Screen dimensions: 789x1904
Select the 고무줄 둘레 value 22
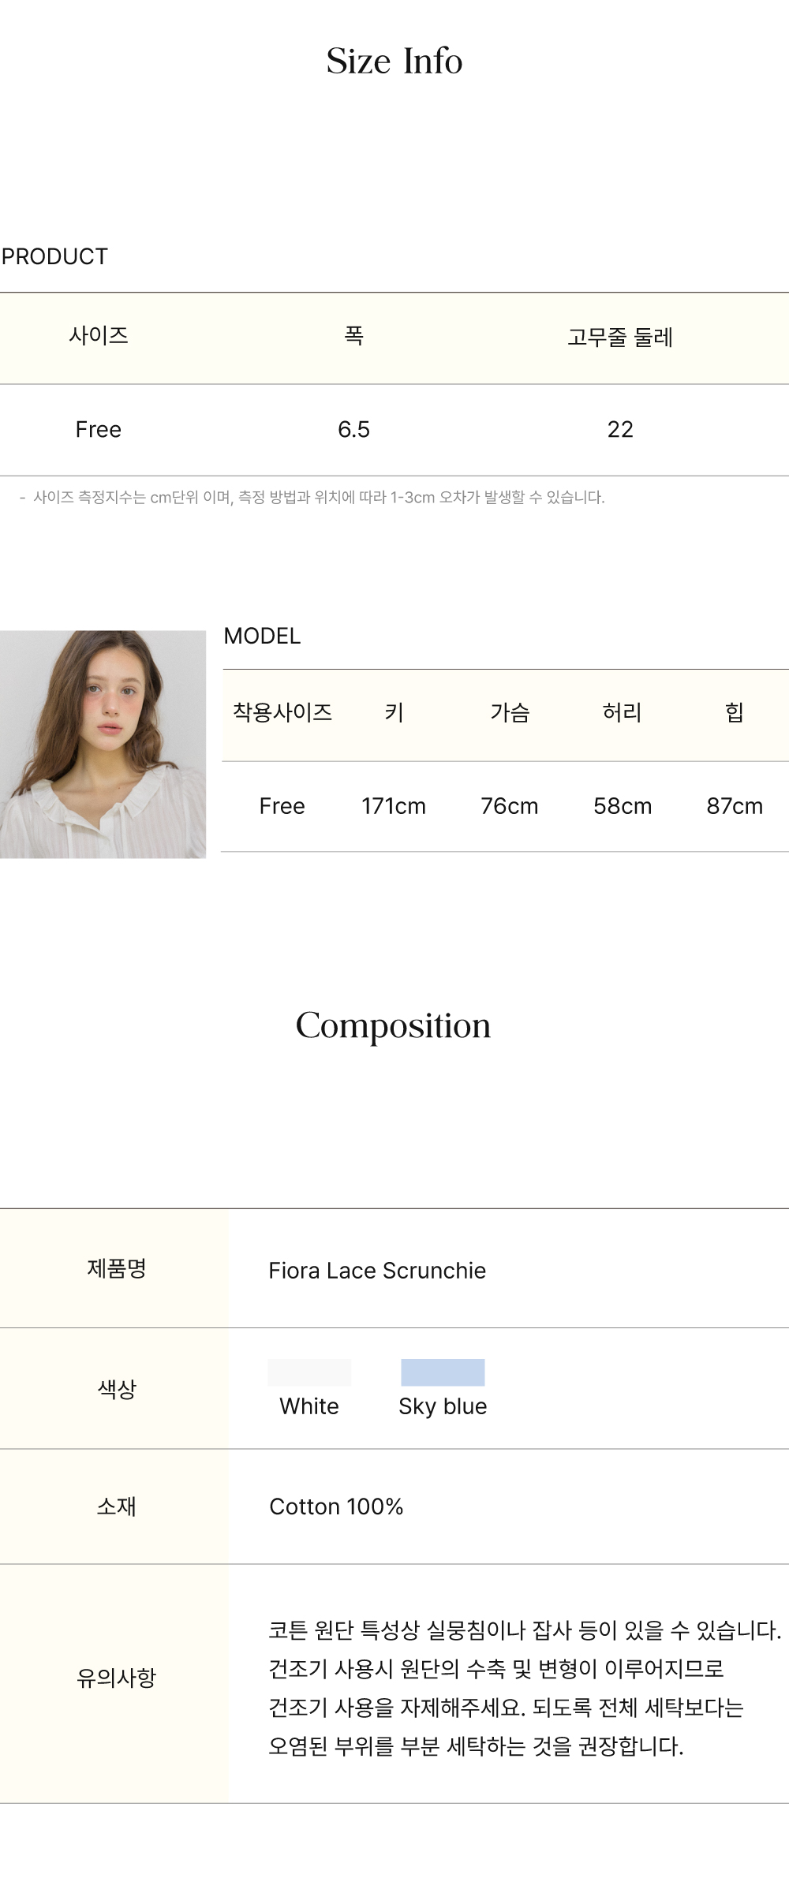pos(620,429)
